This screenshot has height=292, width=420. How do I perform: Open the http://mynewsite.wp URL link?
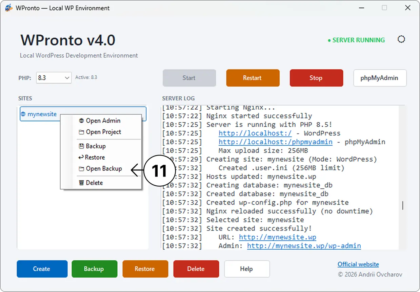(x=277, y=237)
